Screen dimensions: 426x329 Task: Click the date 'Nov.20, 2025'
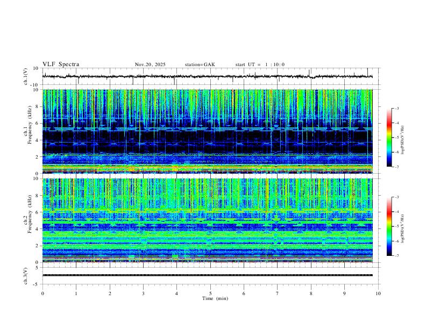click(150, 65)
